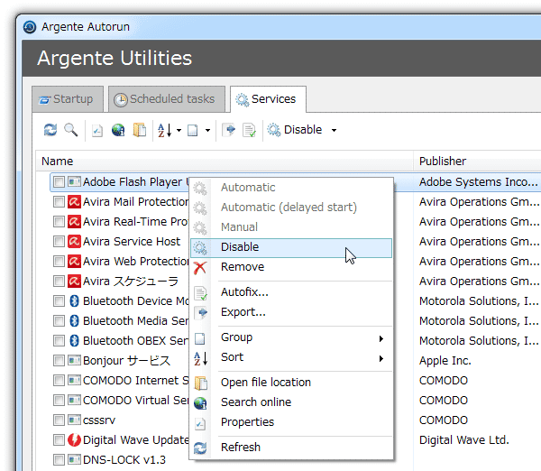
Task: Click the service icon beside csssrv
Action: pyautogui.click(x=74, y=420)
